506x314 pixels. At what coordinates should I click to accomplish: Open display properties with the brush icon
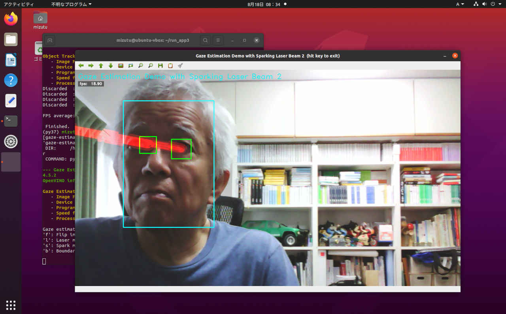[180, 66]
